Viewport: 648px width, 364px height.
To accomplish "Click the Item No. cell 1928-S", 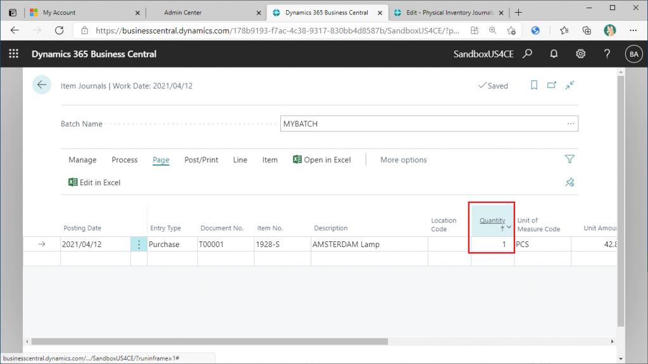I will 283,245.
